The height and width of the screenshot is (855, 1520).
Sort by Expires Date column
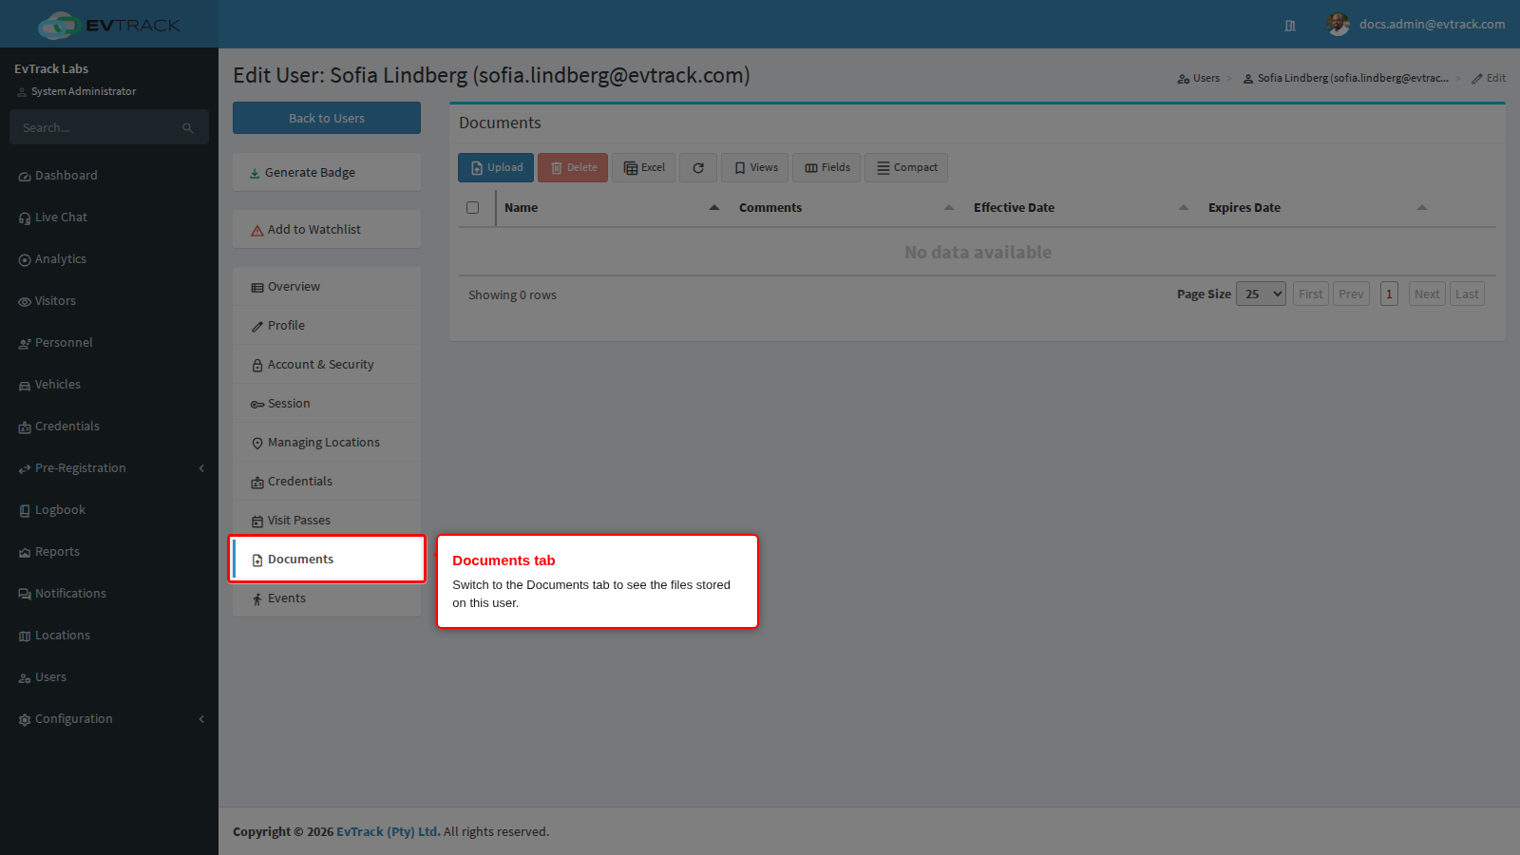click(1318, 207)
